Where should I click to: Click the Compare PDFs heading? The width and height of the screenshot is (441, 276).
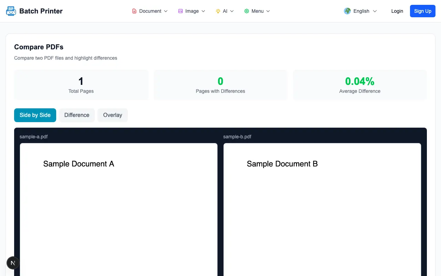click(x=39, y=47)
